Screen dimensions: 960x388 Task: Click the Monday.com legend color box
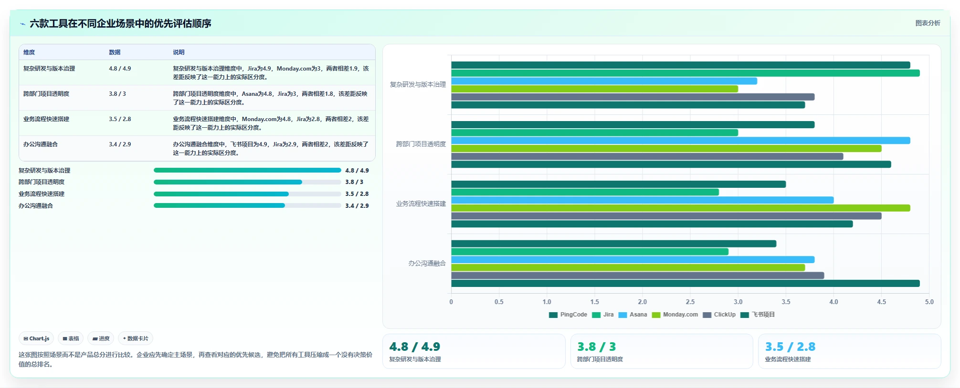pos(656,315)
